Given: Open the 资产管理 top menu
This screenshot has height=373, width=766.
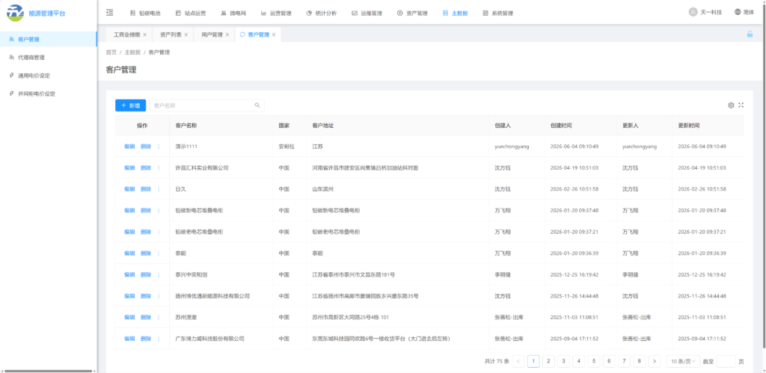Looking at the screenshot, I should [x=412, y=13].
